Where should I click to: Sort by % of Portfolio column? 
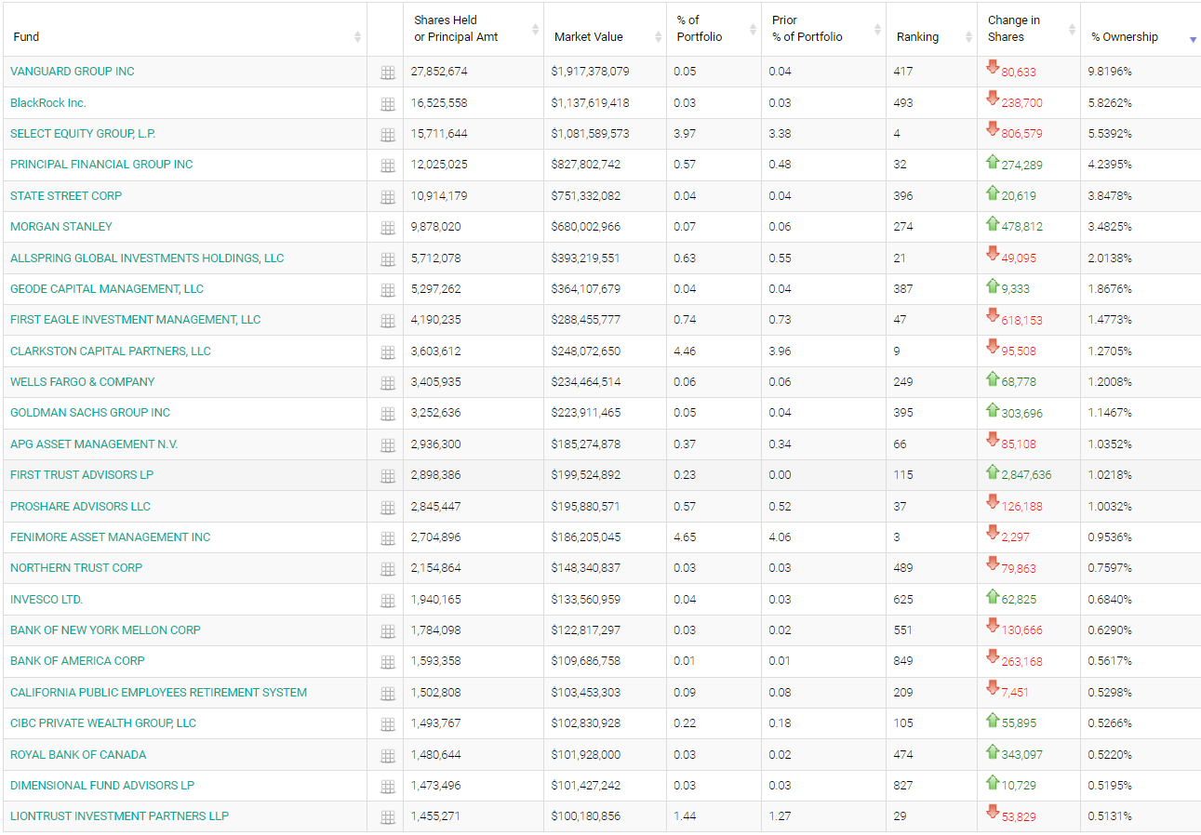[714, 29]
